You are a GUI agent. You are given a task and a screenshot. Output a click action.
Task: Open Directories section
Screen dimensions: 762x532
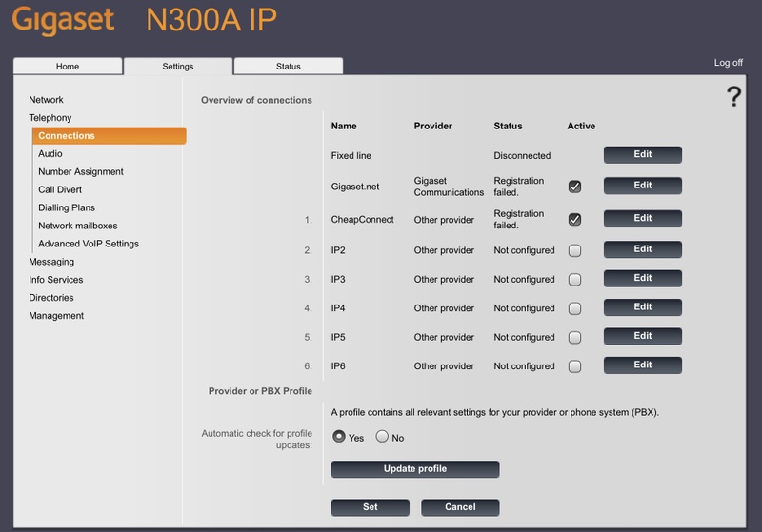click(51, 298)
